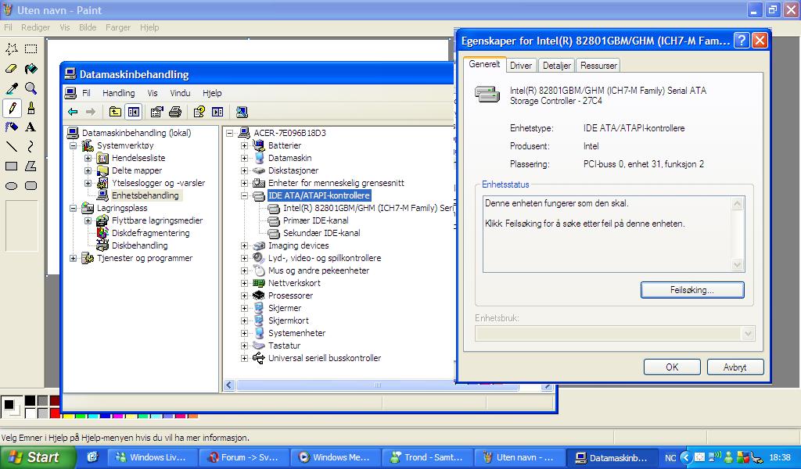Click OK in the Egenskaper dialog
This screenshot has width=801, height=469.
coord(672,367)
